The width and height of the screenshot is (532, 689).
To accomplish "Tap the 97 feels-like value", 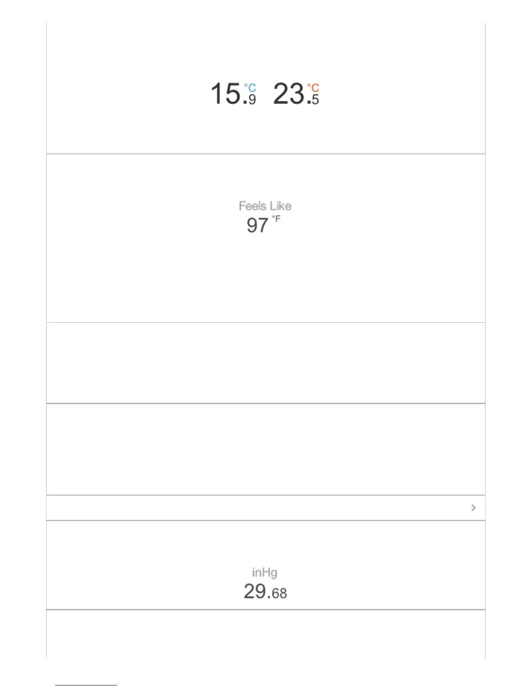I will coord(257,225).
